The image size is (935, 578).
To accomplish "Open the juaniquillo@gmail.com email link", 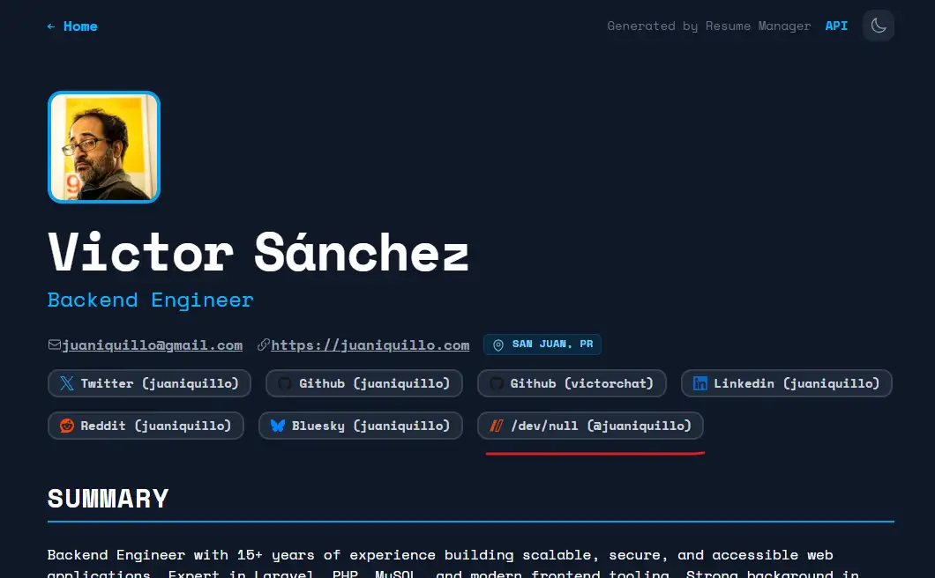I will (x=152, y=345).
